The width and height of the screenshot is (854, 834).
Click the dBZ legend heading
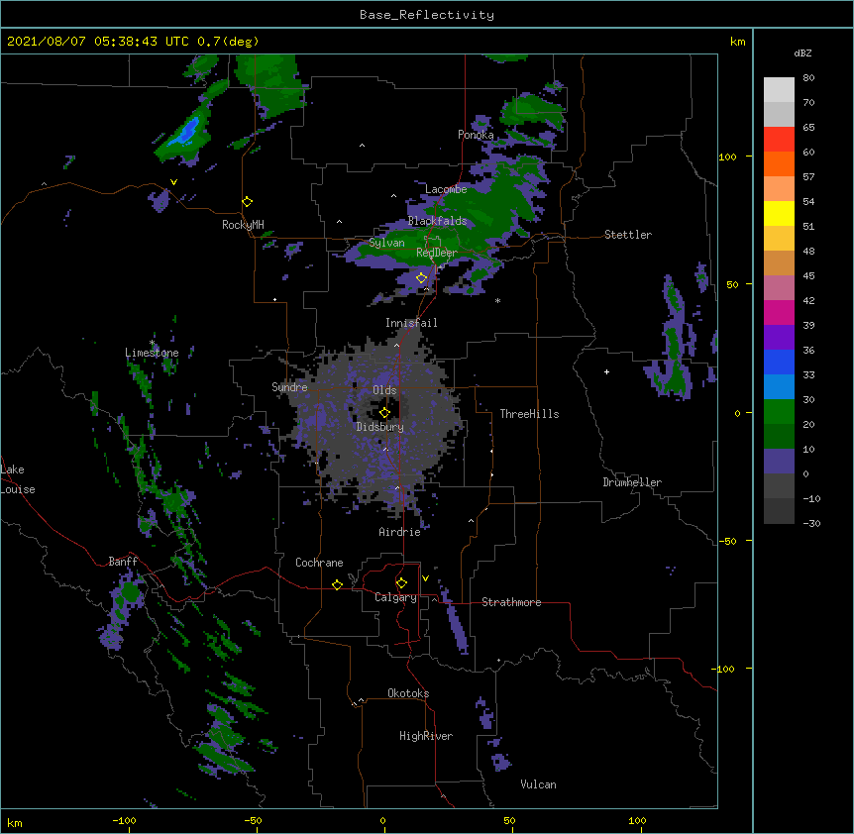(802, 53)
